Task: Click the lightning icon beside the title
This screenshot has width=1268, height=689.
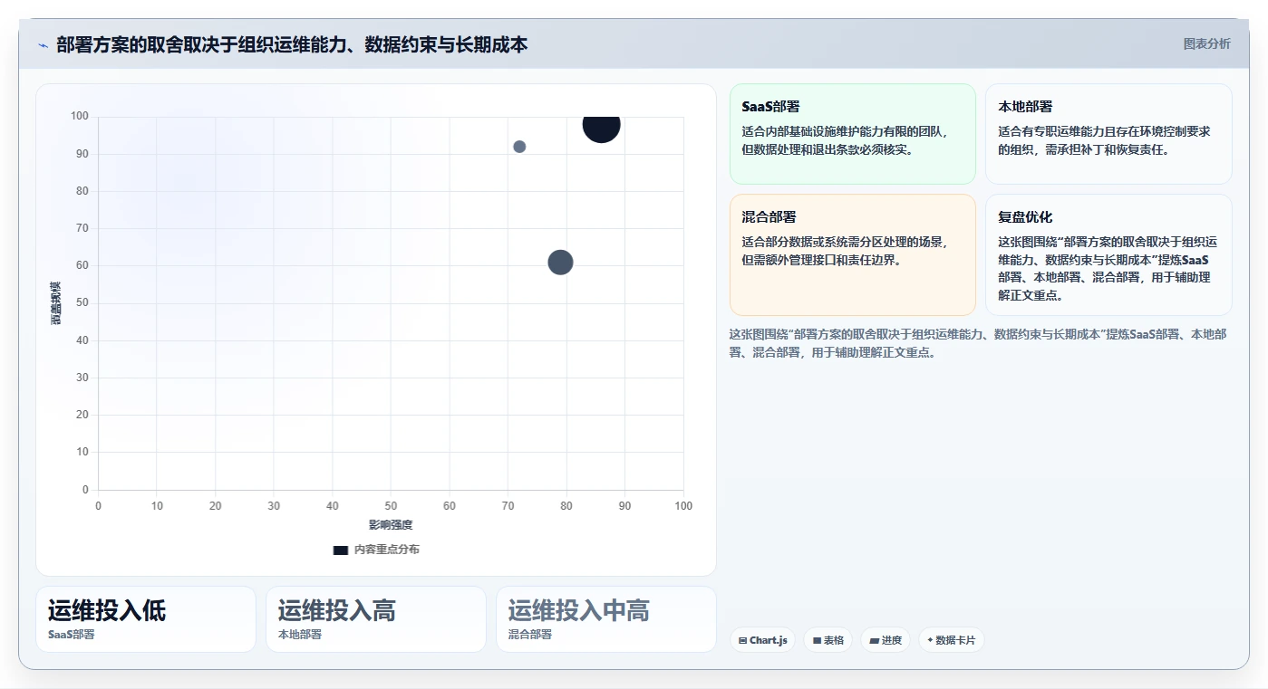Action: (43, 45)
